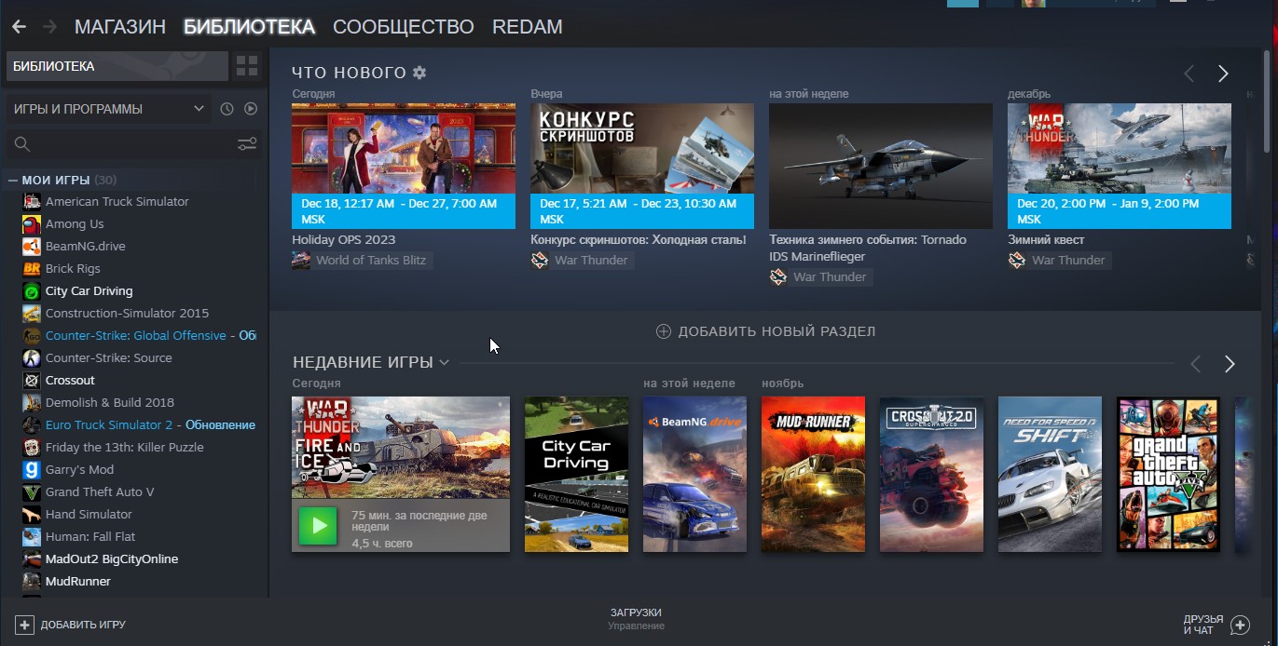The width and height of the screenshot is (1278, 646).
Task: Click Grand Theft Auto V icon
Action: 32,491
